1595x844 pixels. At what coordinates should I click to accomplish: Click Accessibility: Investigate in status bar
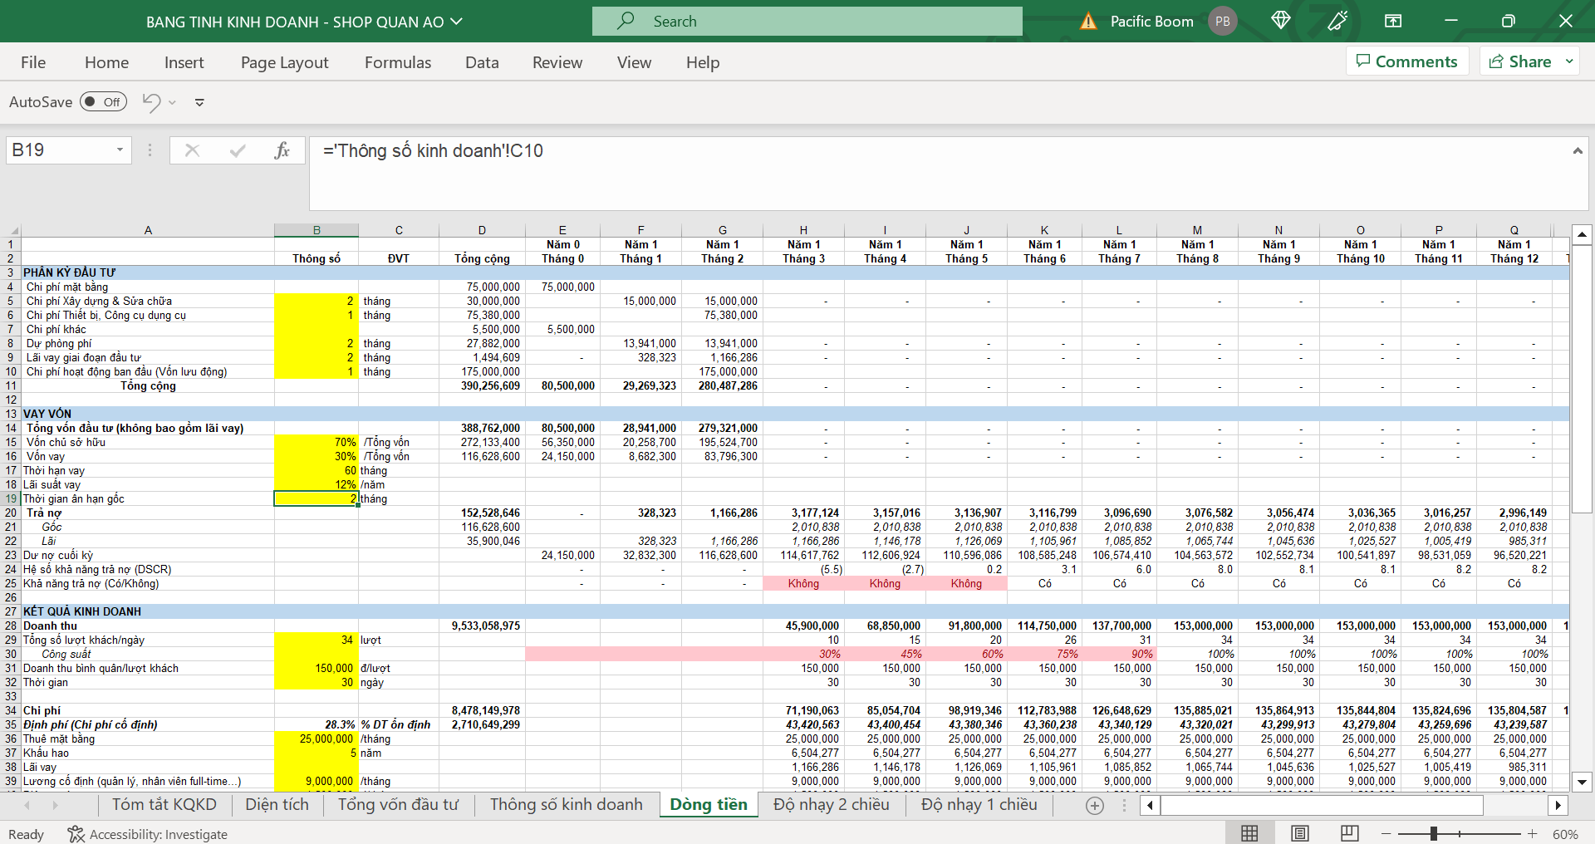pos(148,834)
